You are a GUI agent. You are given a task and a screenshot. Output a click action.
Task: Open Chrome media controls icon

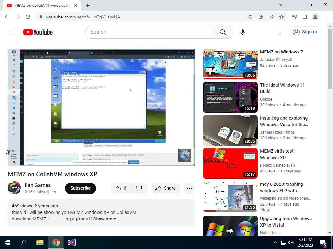[294, 17]
